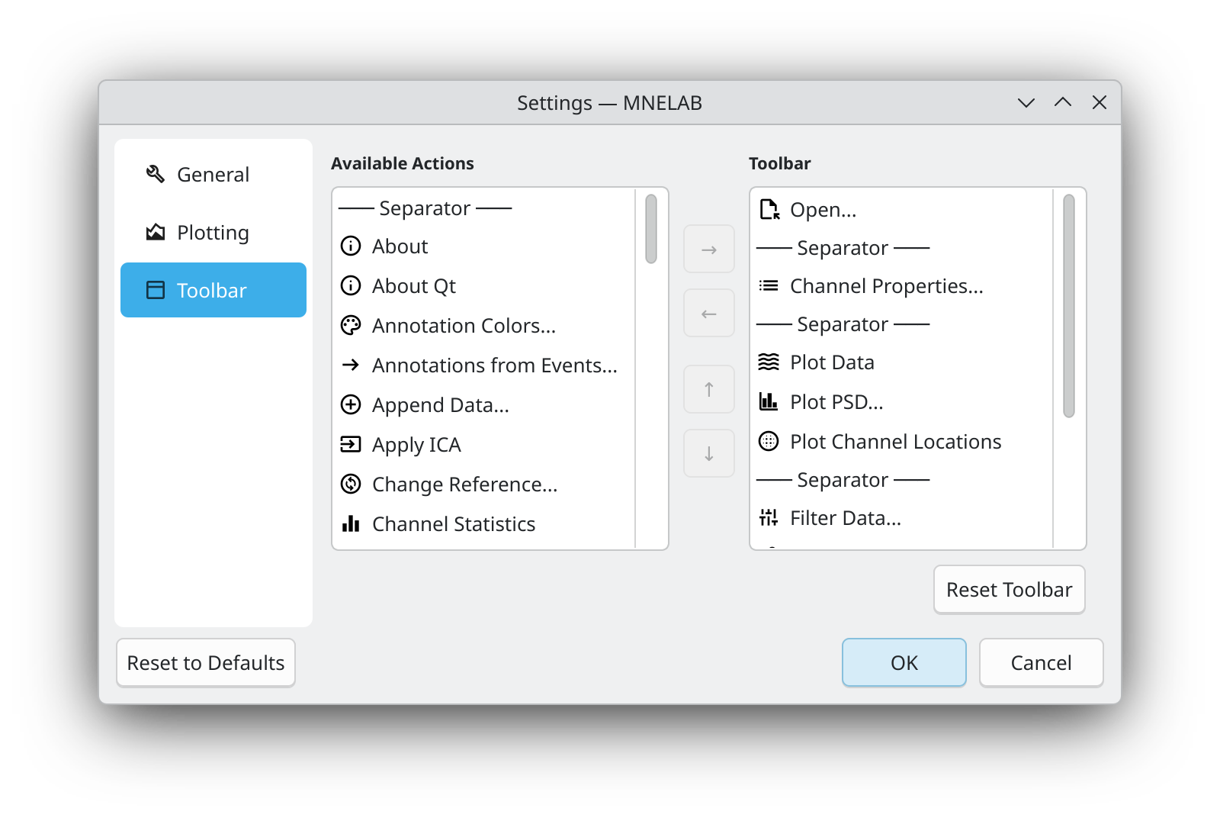Click the file icon next to Open...
Image resolution: width=1220 pixels, height=821 pixels.
coord(769,210)
